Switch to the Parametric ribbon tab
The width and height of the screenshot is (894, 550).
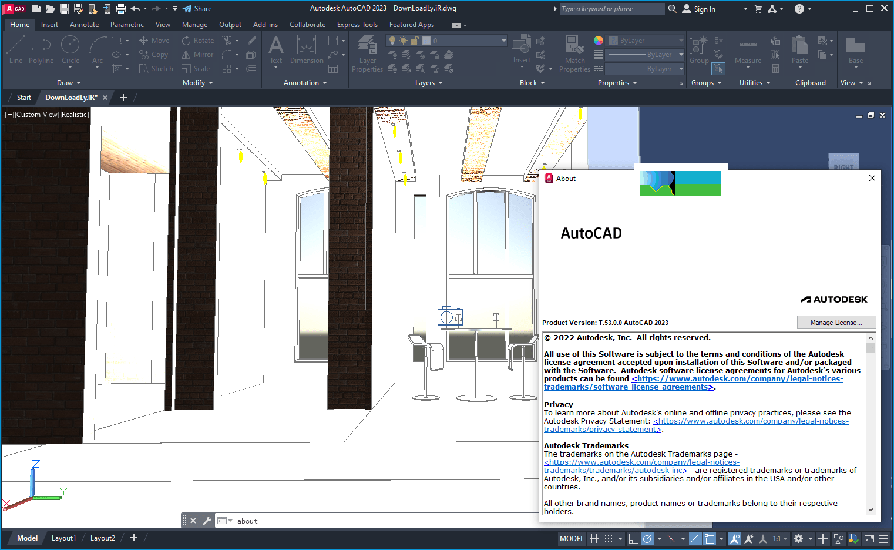click(127, 25)
